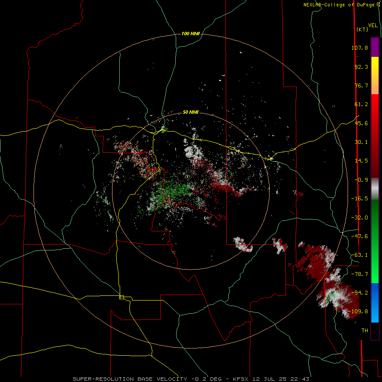The image size is (382, 382).
Task: Click the VEL legend heading
Action: pos(373,25)
